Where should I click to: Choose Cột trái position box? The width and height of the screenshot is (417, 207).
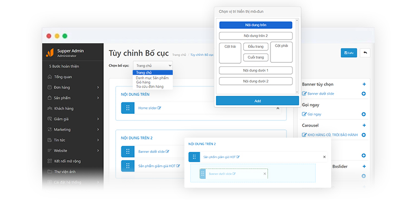tap(230, 53)
